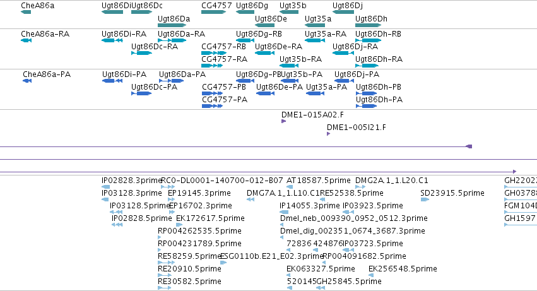The image size is (537, 291).
Task: Click the Ugt35a gene label
Action: coord(318,18)
